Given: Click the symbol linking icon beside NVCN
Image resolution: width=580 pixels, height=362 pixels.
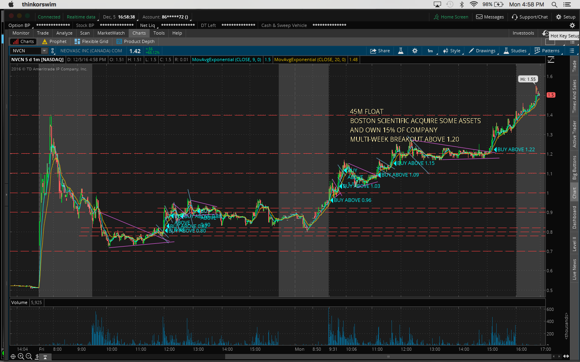Looking at the screenshot, I should point(52,51).
